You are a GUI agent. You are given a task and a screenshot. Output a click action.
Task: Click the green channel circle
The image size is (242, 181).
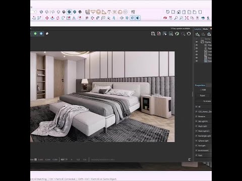(x=35, y=34)
